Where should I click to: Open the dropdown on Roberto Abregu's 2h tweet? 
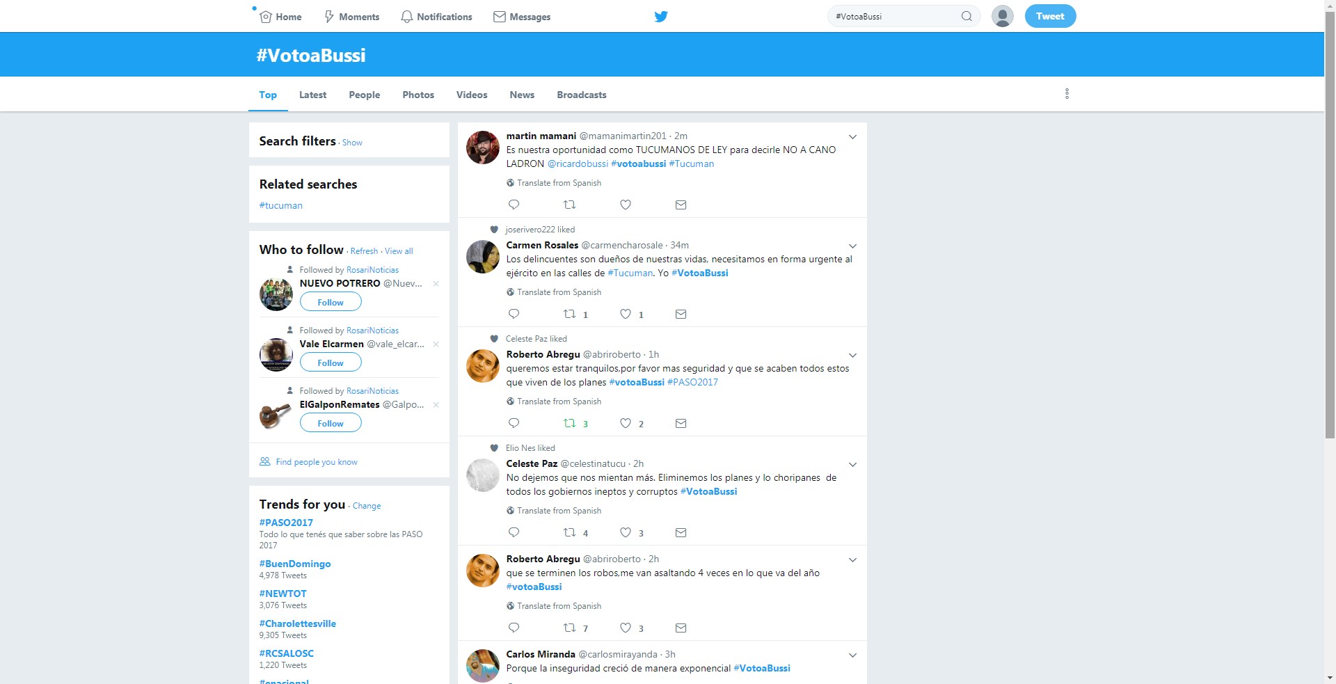[x=852, y=560]
